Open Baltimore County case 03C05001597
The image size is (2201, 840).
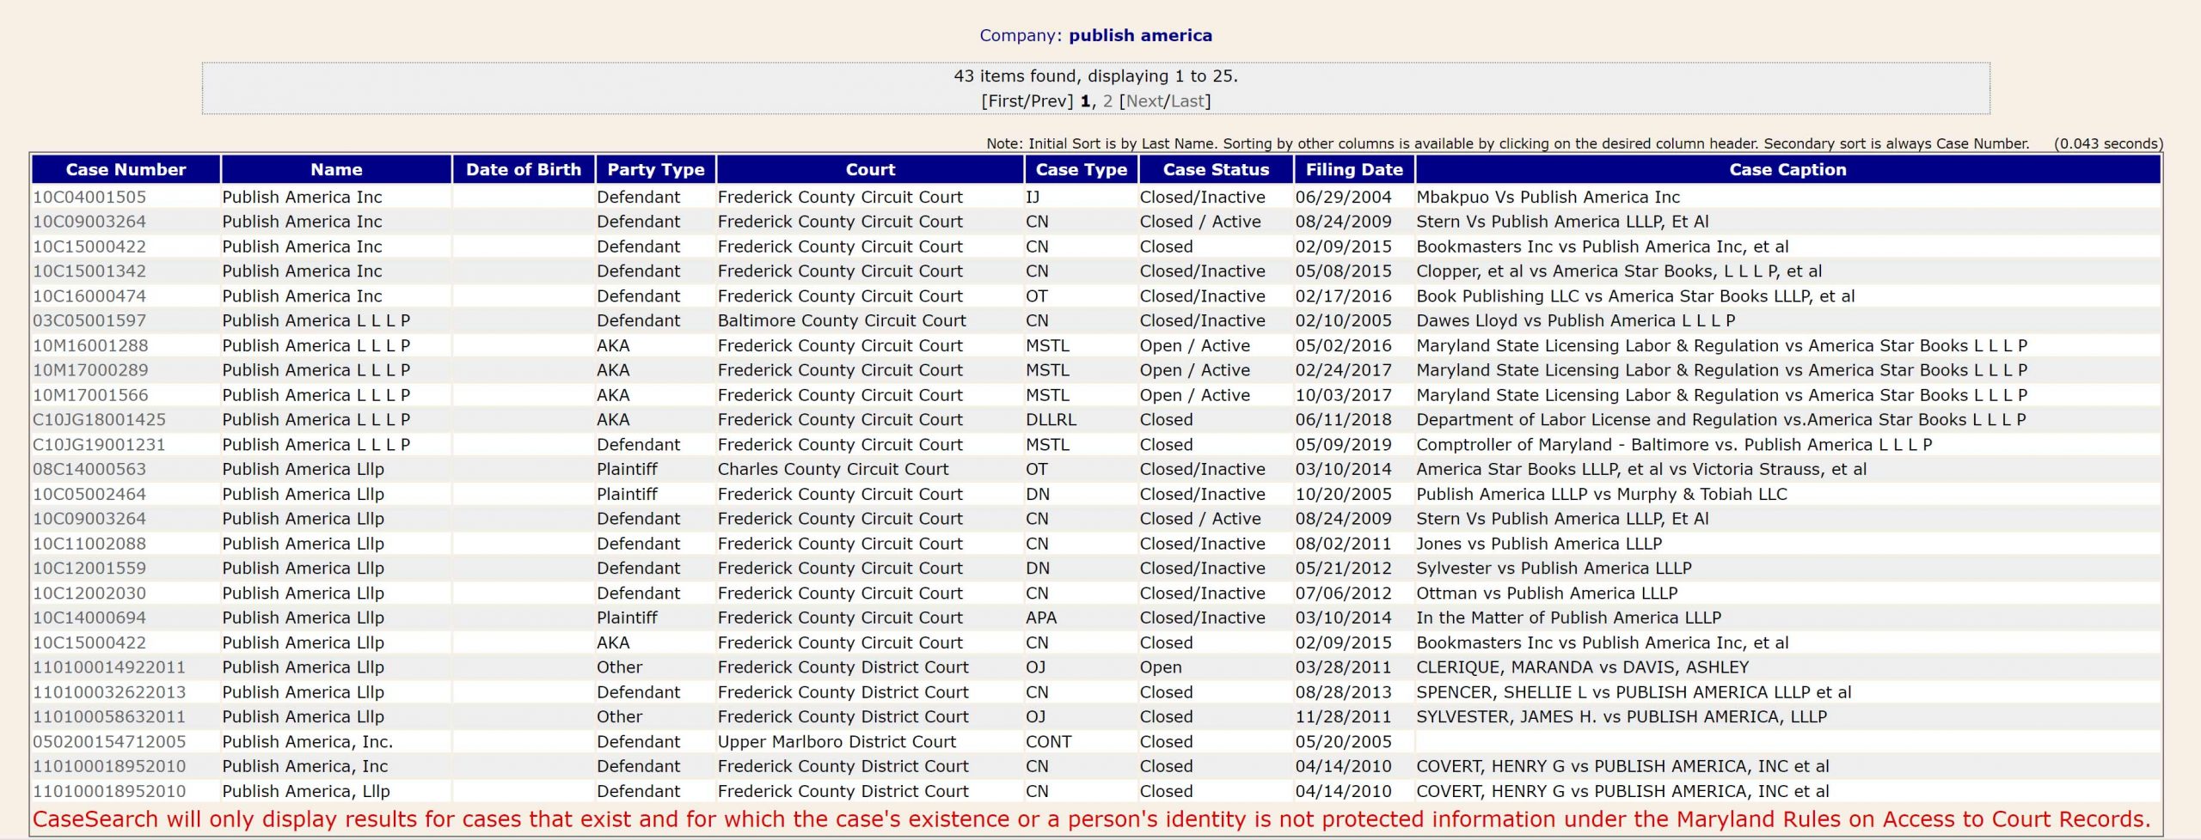(89, 320)
